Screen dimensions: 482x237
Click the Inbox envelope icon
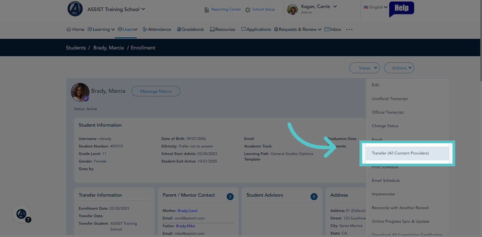click(327, 29)
